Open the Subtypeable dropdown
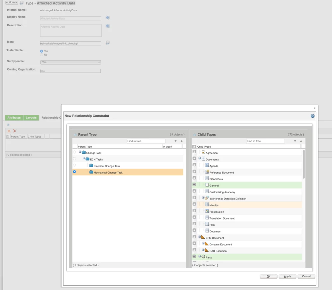332x290 pixels. pos(70,62)
